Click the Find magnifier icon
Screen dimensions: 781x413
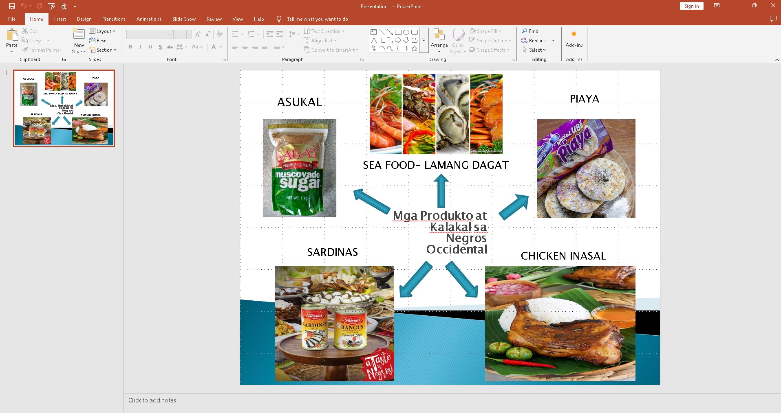[525, 31]
